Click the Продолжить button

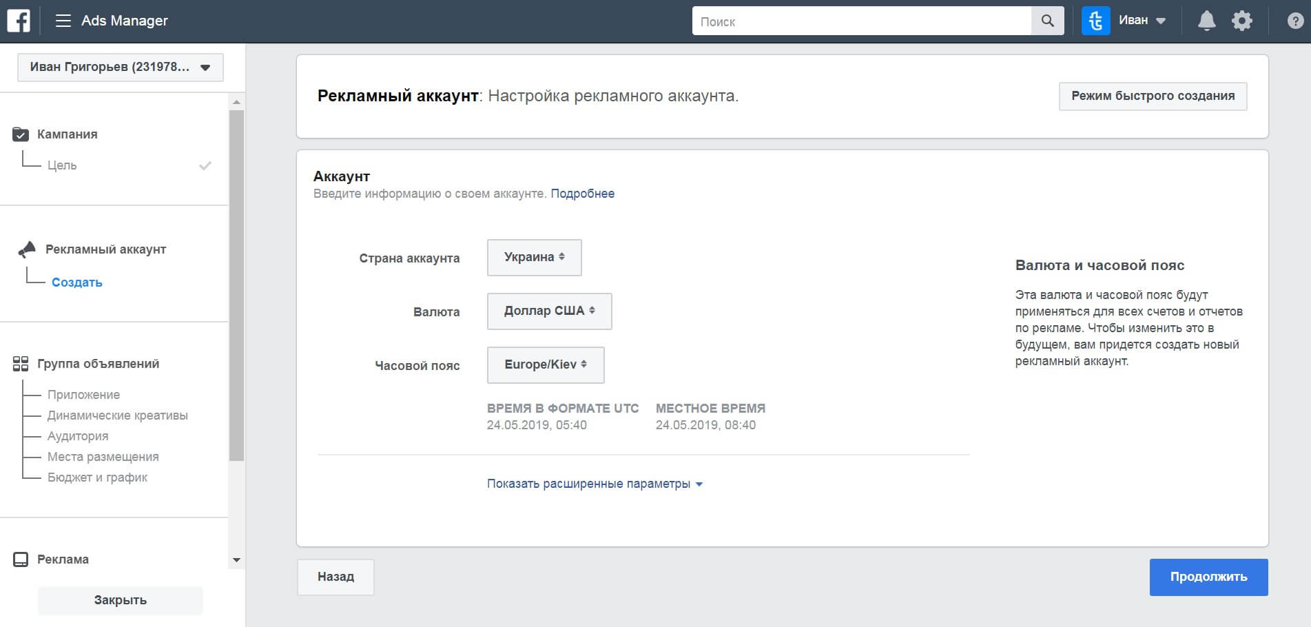[x=1208, y=577]
